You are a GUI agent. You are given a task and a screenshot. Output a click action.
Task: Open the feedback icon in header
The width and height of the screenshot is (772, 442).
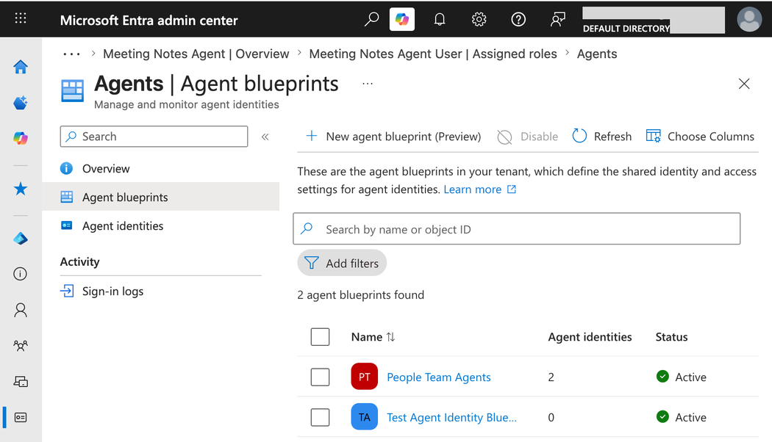tap(557, 19)
